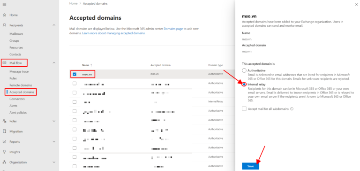
Task: Click the Roles icon in the sidebar
Action: tap(4, 121)
